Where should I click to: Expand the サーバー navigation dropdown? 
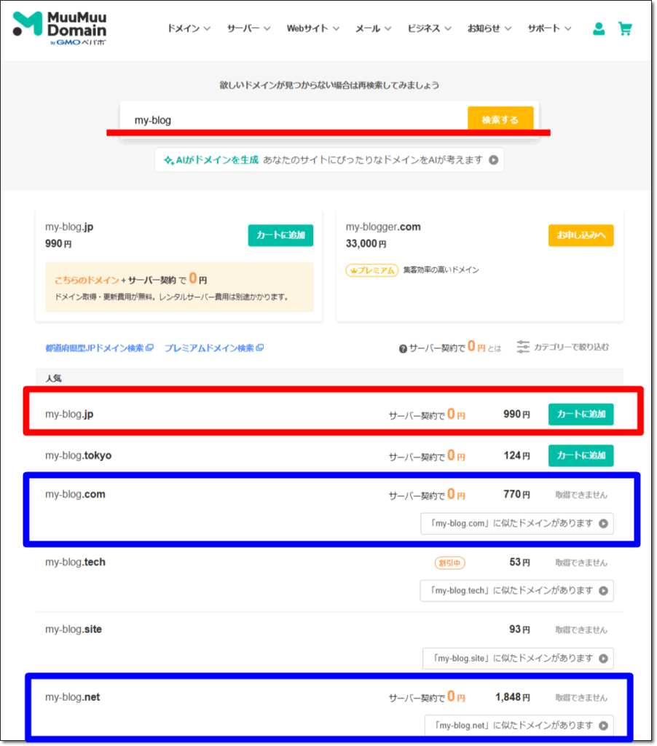248,28
